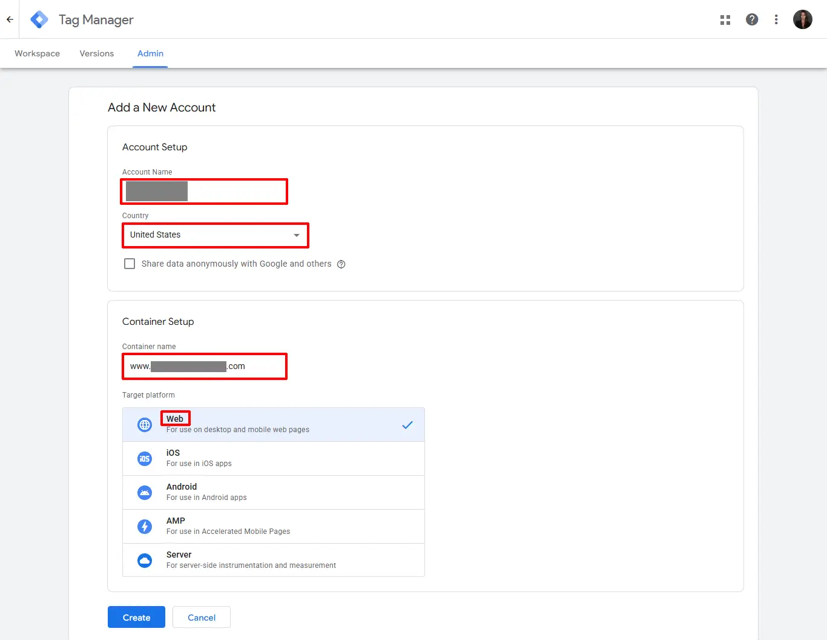The image size is (827, 640).
Task: Focus the Account Name input field
Action: click(x=204, y=192)
